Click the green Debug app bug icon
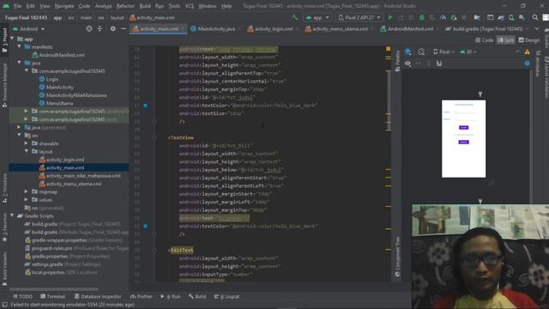This screenshot has width=549, height=309. click(x=422, y=17)
